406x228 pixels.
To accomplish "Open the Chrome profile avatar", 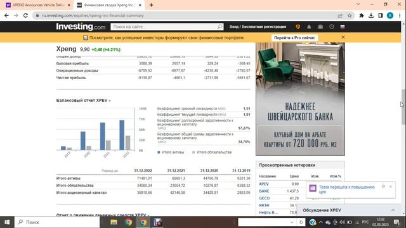I will [x=390, y=15].
